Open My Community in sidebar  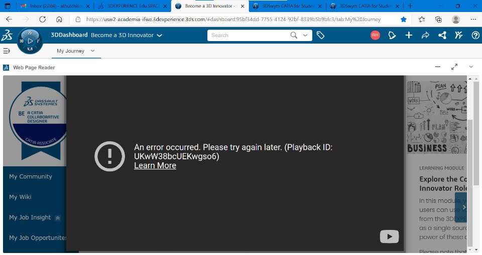coord(31,176)
